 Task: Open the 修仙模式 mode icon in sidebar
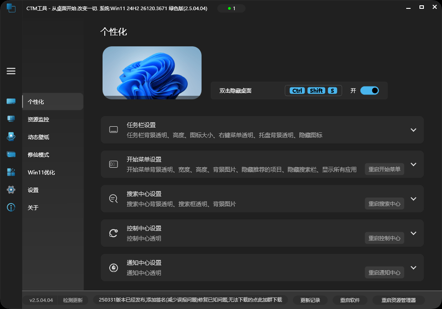[11, 154]
